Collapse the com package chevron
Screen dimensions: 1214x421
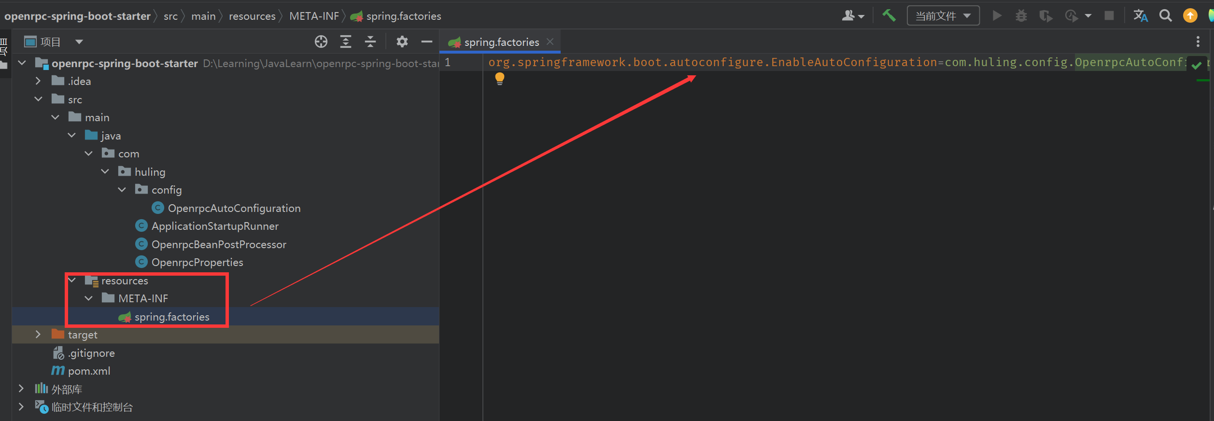[88, 153]
